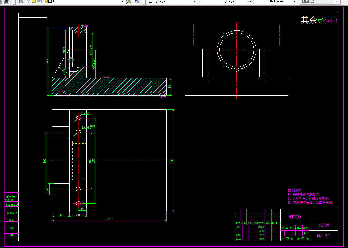
Task: Click the house-shaped icon at toolbar start
Action: coord(7,2)
